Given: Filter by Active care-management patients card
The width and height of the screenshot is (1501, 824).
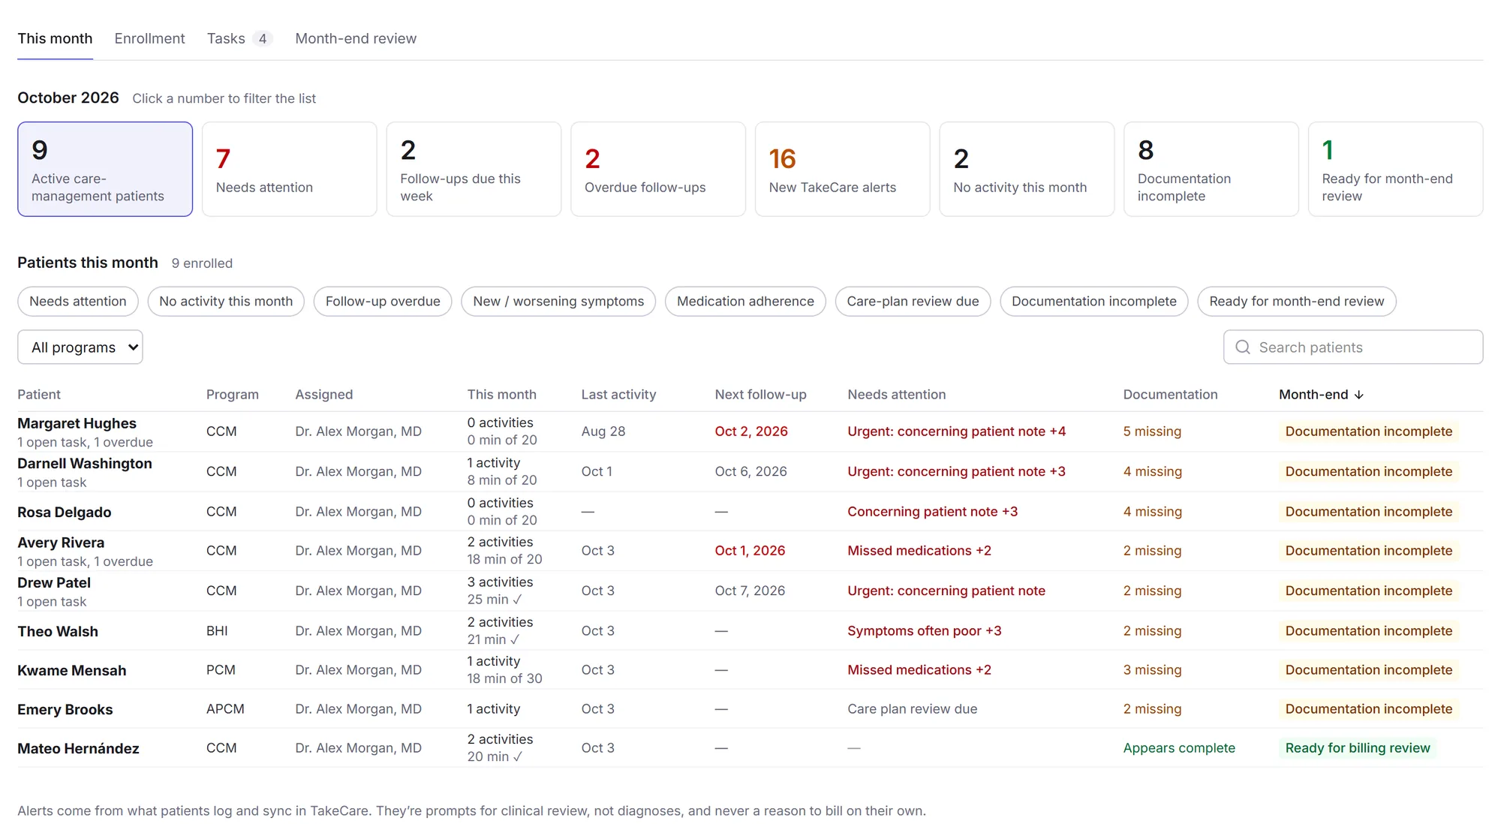Looking at the screenshot, I should 105,170.
